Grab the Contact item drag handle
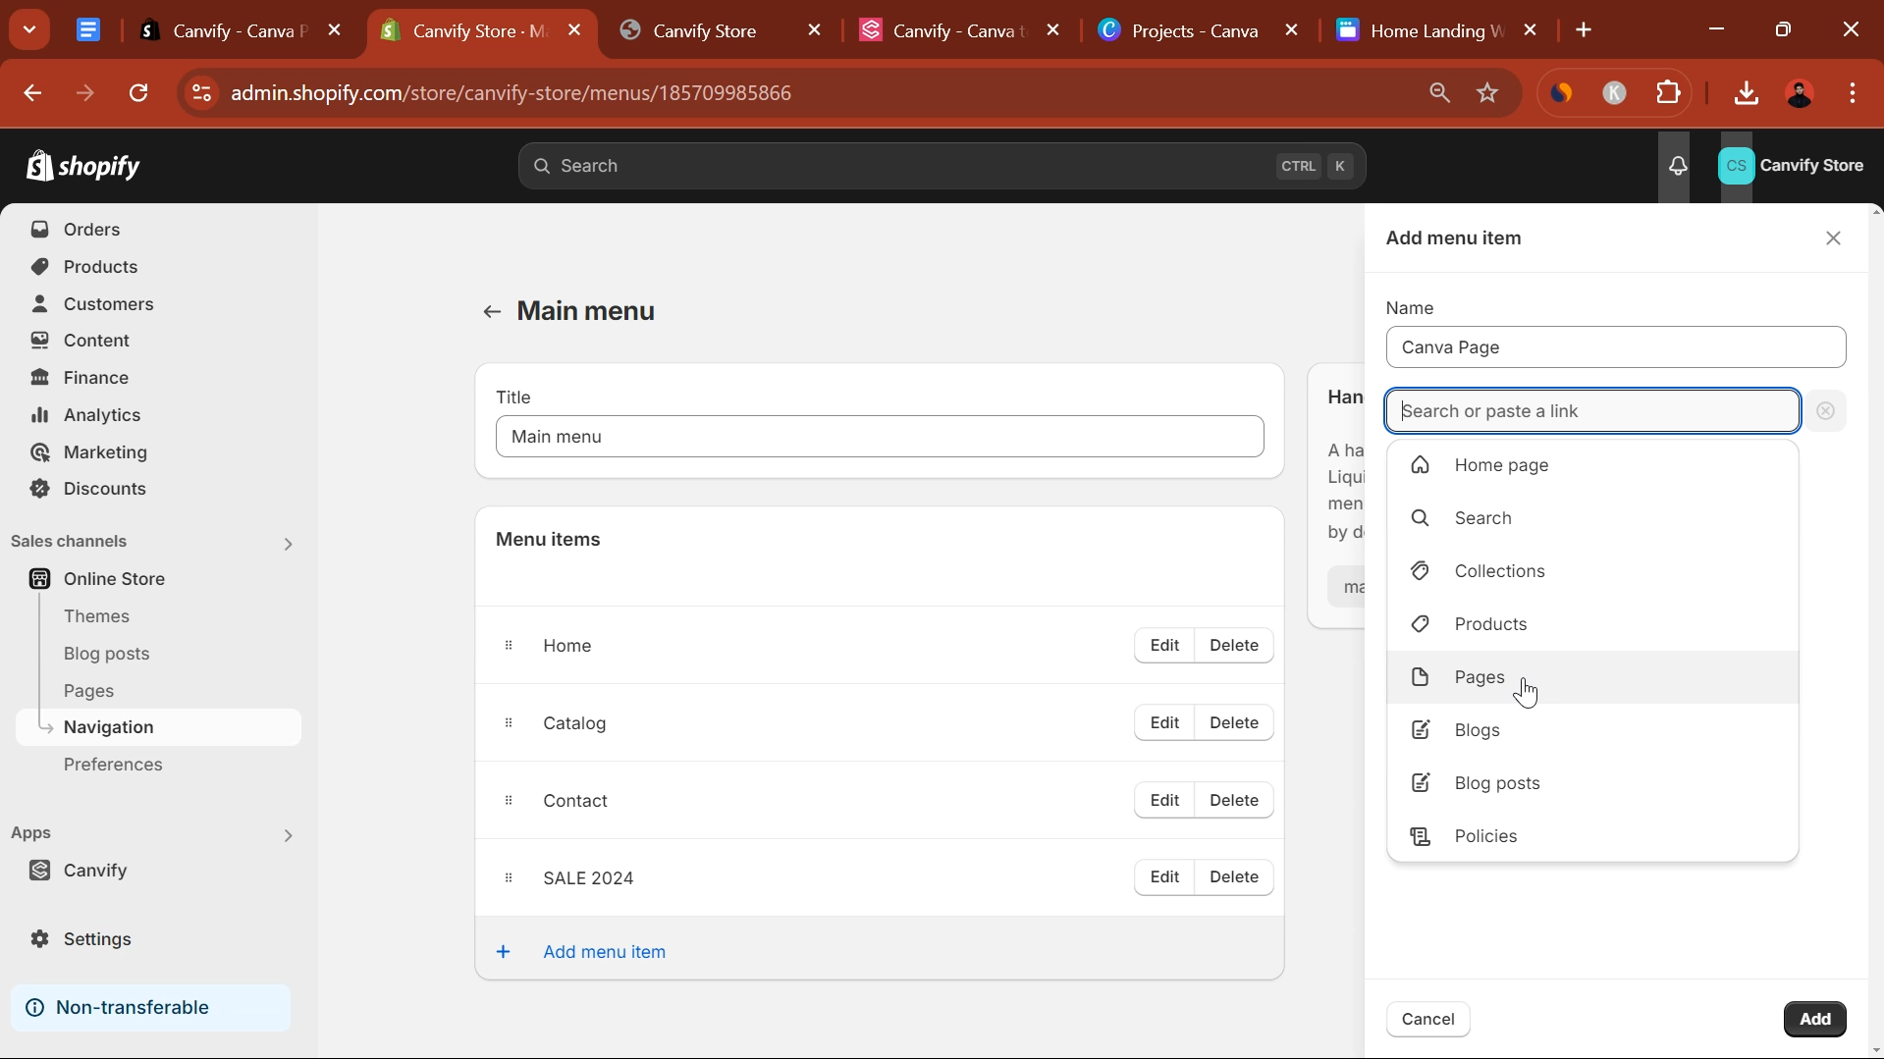The height and width of the screenshot is (1059, 1884). (x=509, y=800)
